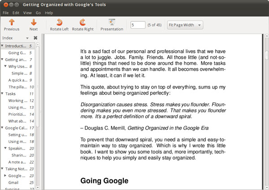Select the Going G... index entry

point(17,53)
